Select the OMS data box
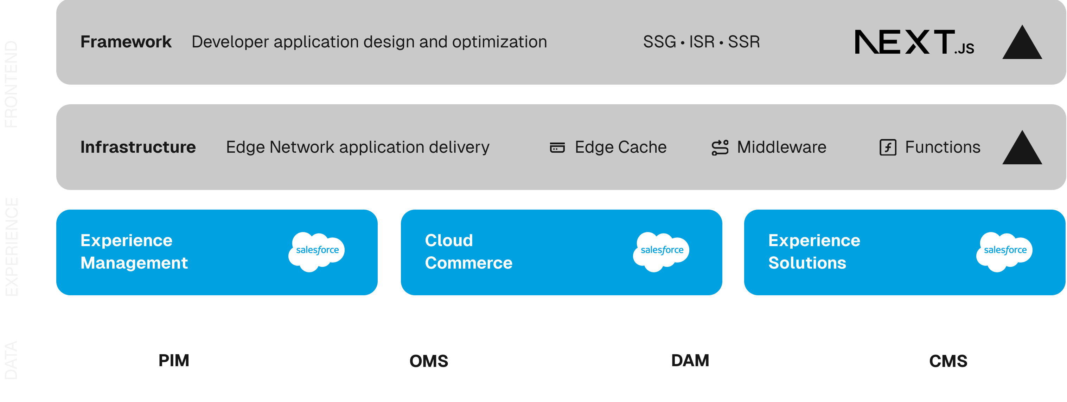Viewport: 1067px width, 402px height. (432, 360)
